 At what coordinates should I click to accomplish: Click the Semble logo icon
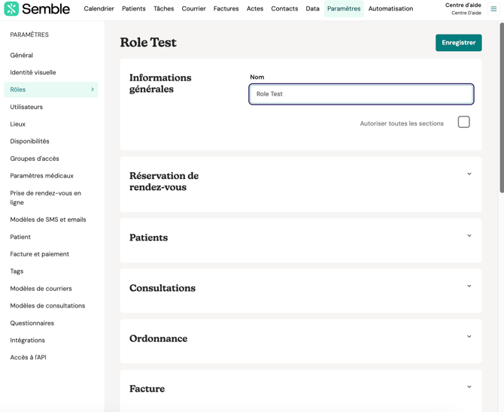(11, 9)
